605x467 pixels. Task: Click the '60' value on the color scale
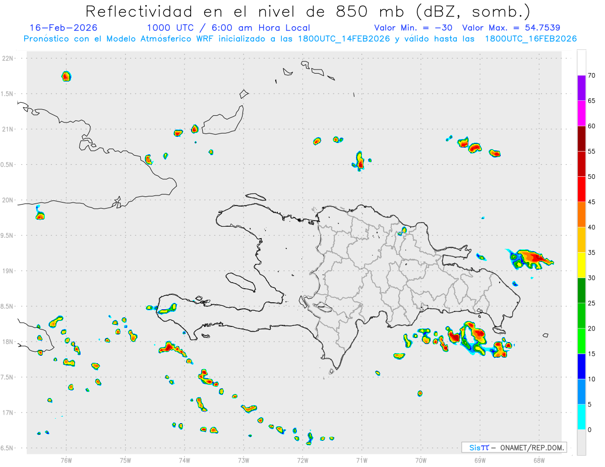click(592, 126)
